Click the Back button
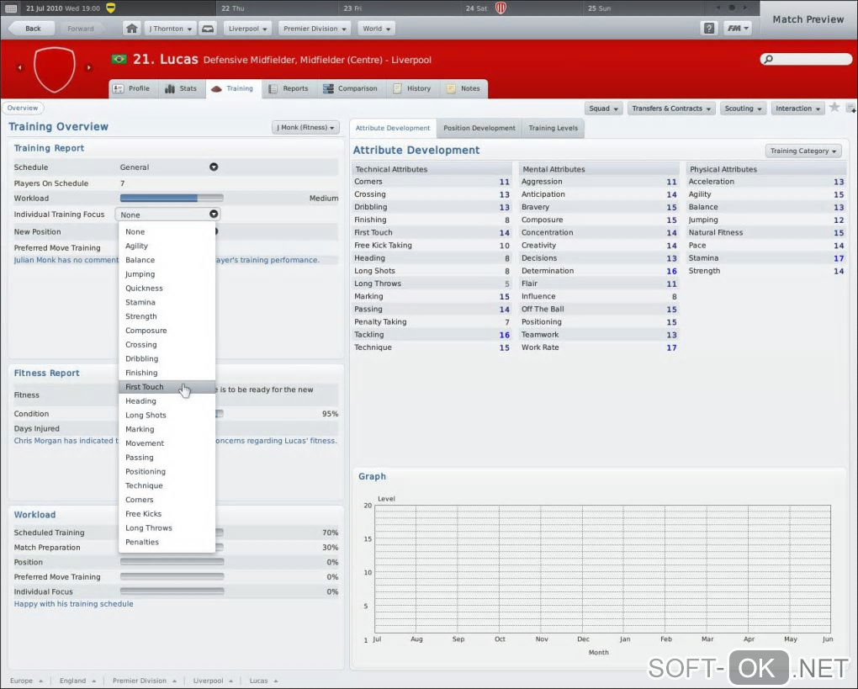The image size is (858, 689). coord(31,29)
